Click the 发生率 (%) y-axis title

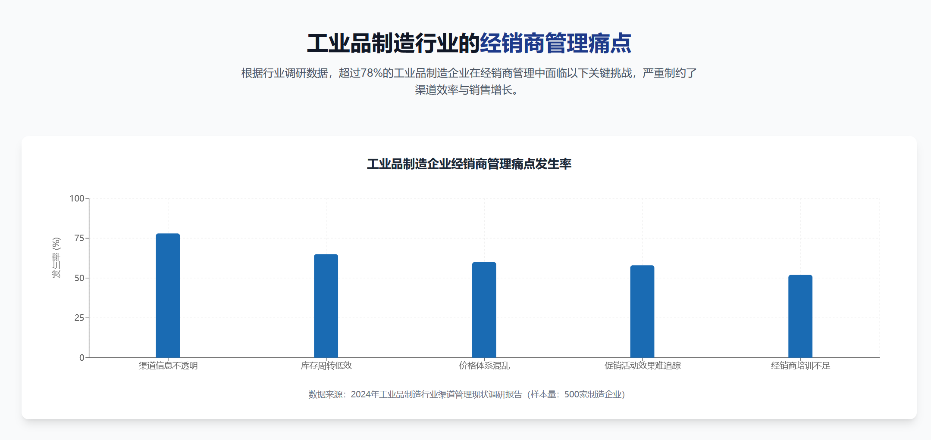point(56,257)
